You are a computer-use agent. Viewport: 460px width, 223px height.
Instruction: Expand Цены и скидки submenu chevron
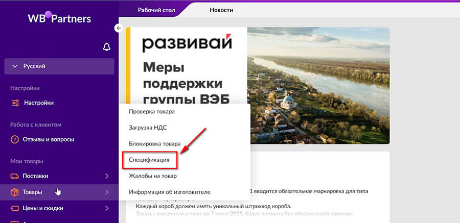click(107, 208)
